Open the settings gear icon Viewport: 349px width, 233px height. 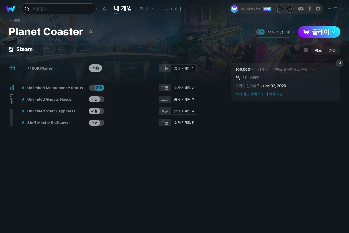[x=318, y=9]
